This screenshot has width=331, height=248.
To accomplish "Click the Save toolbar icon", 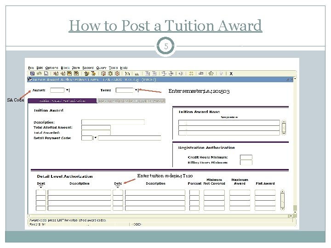I will pos(32,73).
